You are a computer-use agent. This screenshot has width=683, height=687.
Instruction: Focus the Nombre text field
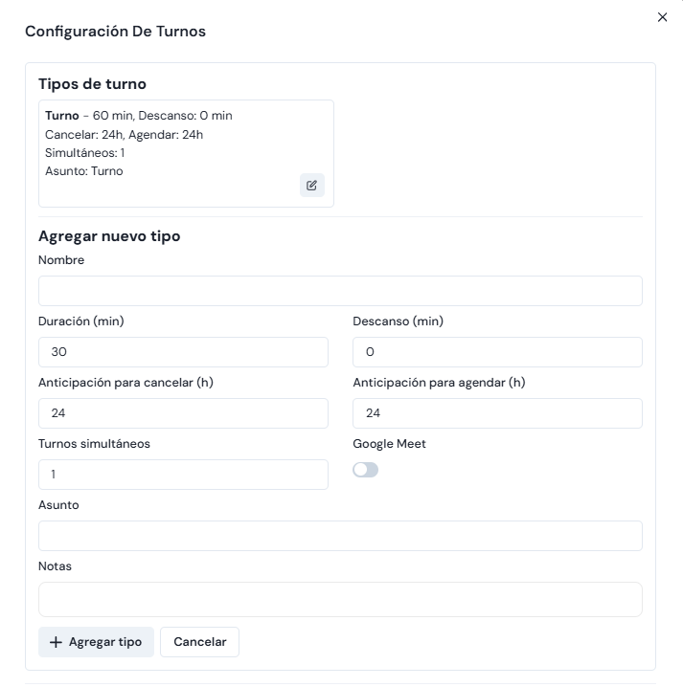click(x=340, y=291)
